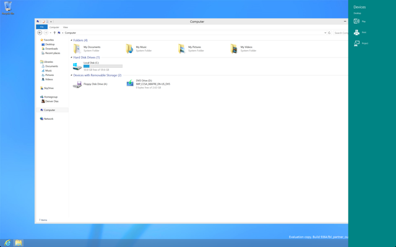Collapse the Hard Disk Drives (1) group

[71, 57]
